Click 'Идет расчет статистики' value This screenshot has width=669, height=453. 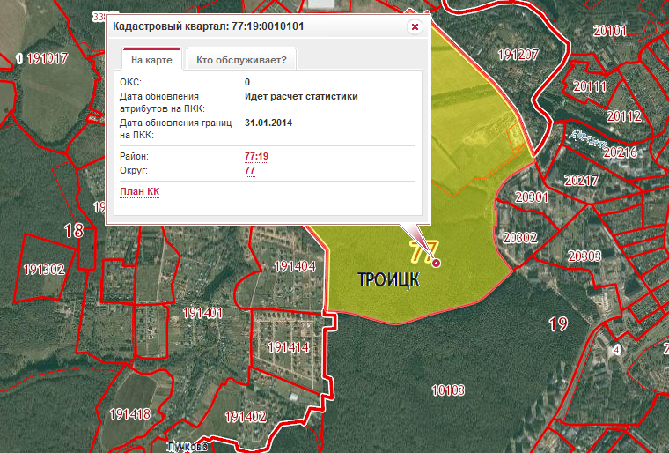pyautogui.click(x=301, y=97)
